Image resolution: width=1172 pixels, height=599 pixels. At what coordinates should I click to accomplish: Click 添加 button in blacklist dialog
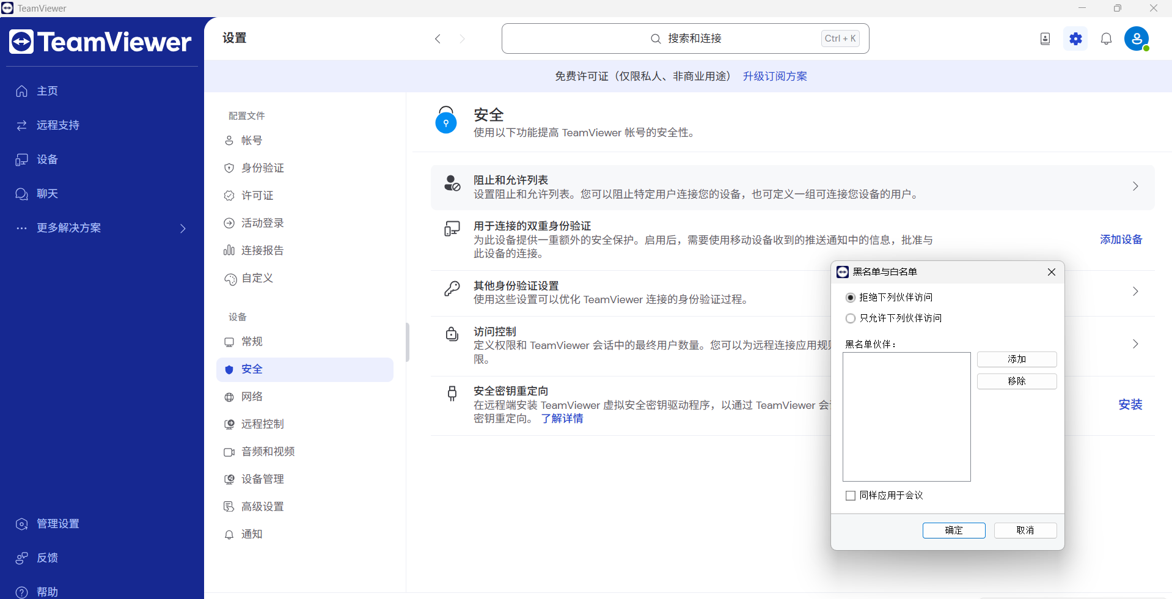tap(1017, 359)
